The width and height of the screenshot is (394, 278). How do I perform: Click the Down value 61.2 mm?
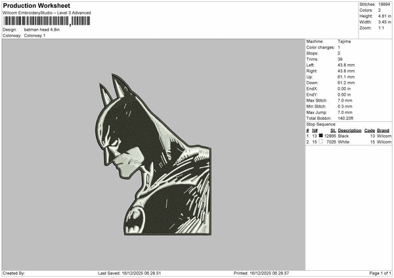346,83
